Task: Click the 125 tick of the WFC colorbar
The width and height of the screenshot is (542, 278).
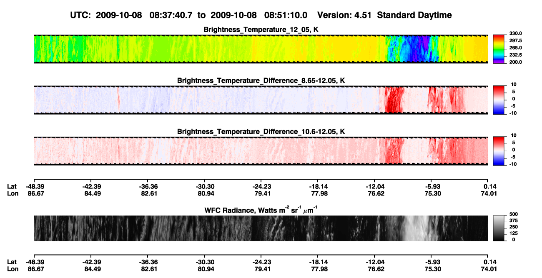Action: point(513,233)
